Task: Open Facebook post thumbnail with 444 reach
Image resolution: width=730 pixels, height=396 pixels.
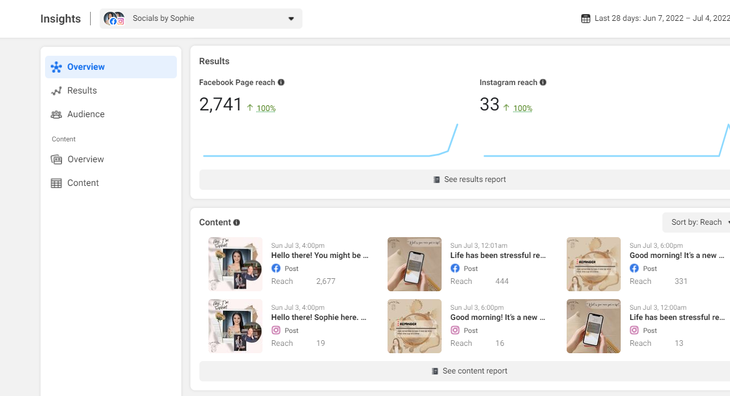Action: coord(415,264)
